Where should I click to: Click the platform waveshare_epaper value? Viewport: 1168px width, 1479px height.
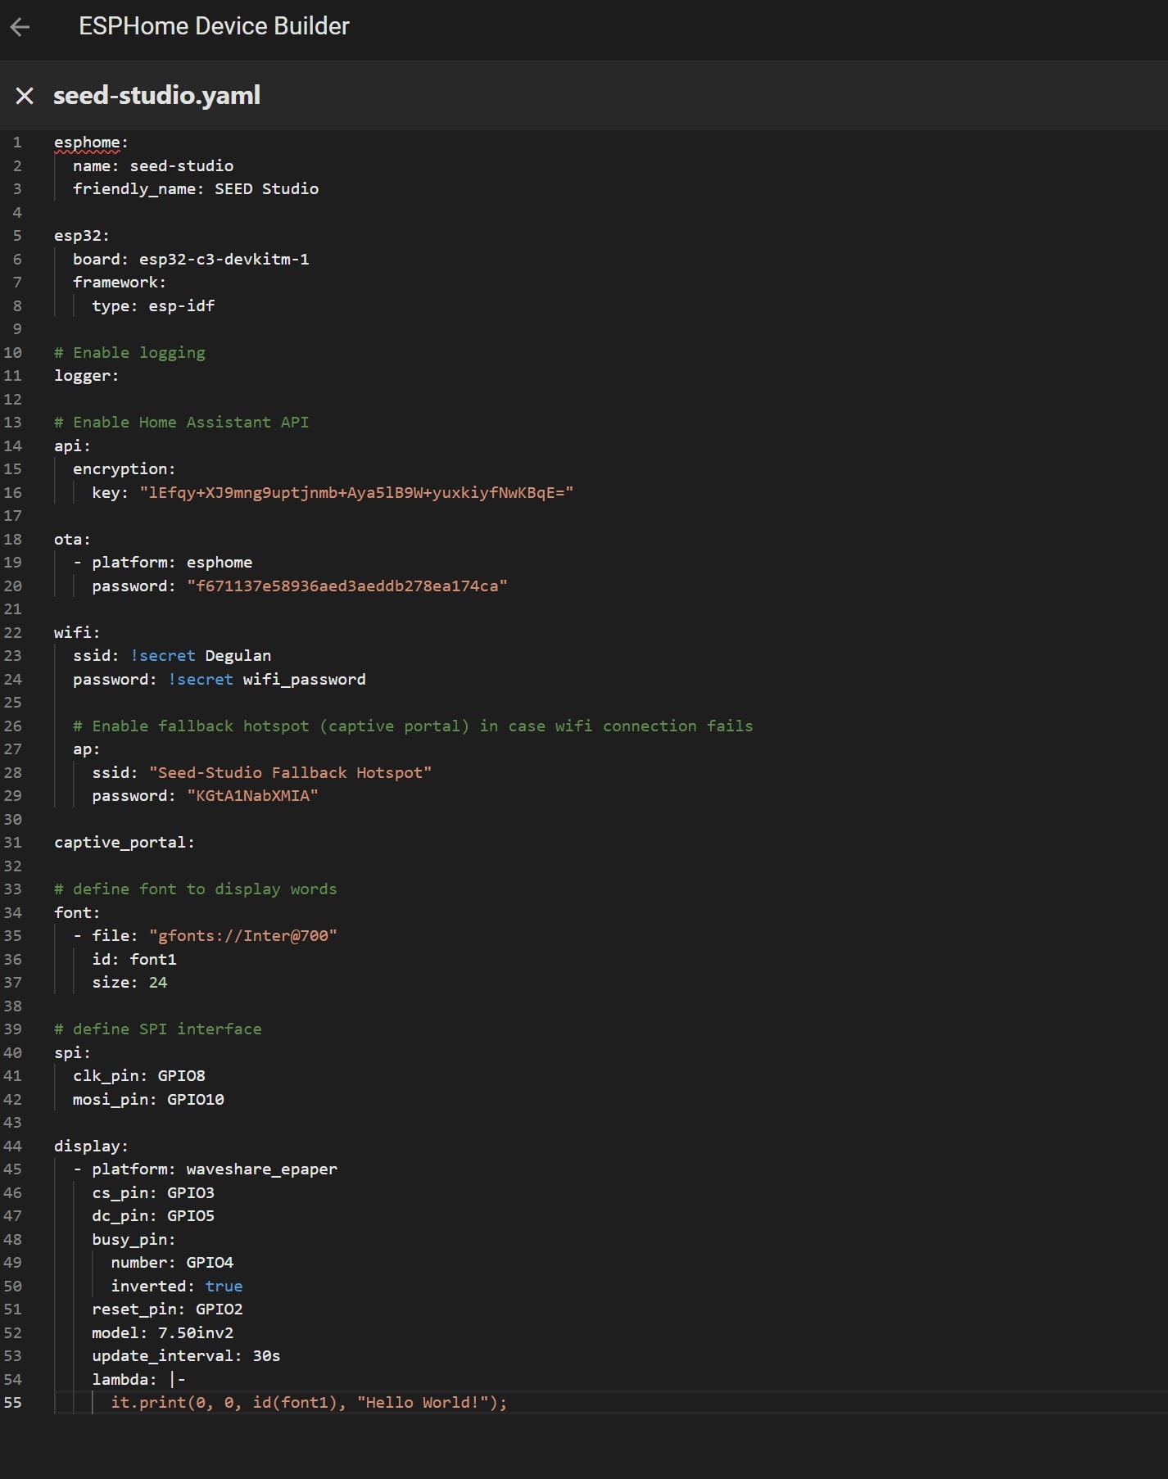tap(261, 1169)
